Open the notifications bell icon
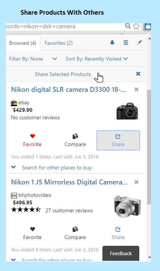This screenshot has height=271, width=160. (112, 43)
